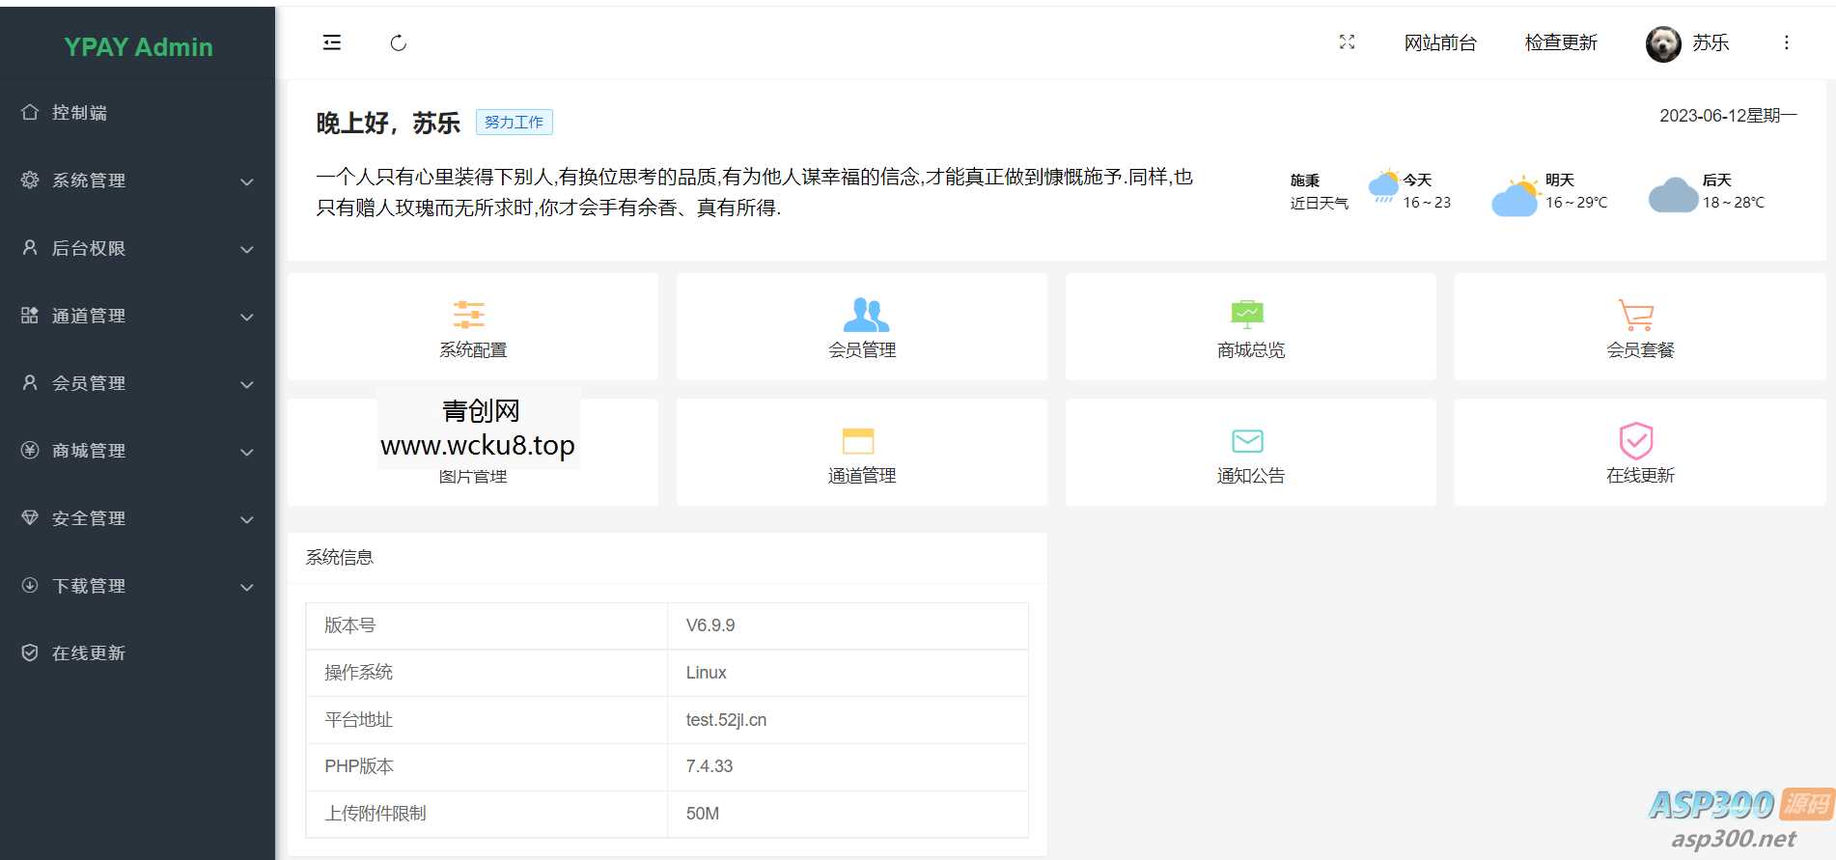Open 下载管理 sidebar menu

pos(137,586)
